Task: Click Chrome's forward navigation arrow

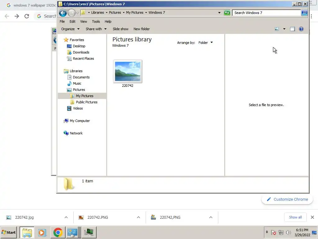Action: pyautogui.click(x=17, y=16)
